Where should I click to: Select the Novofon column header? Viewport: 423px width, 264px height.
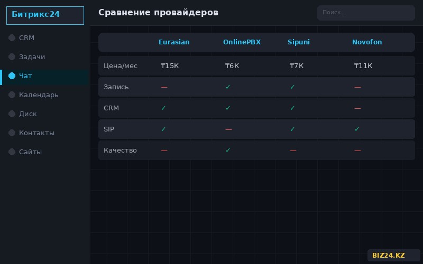coord(367,42)
